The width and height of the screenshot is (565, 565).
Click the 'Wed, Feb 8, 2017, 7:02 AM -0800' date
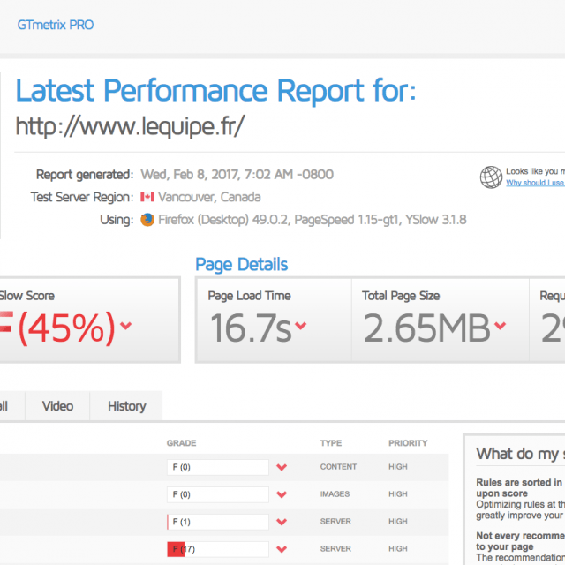[237, 175]
